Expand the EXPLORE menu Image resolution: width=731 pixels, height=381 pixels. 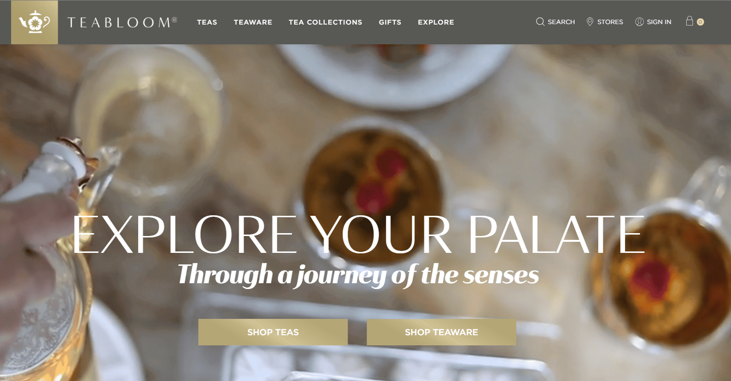[436, 22]
